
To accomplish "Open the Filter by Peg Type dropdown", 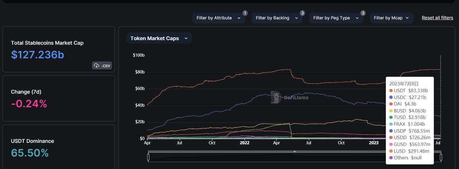I will click(336, 18).
